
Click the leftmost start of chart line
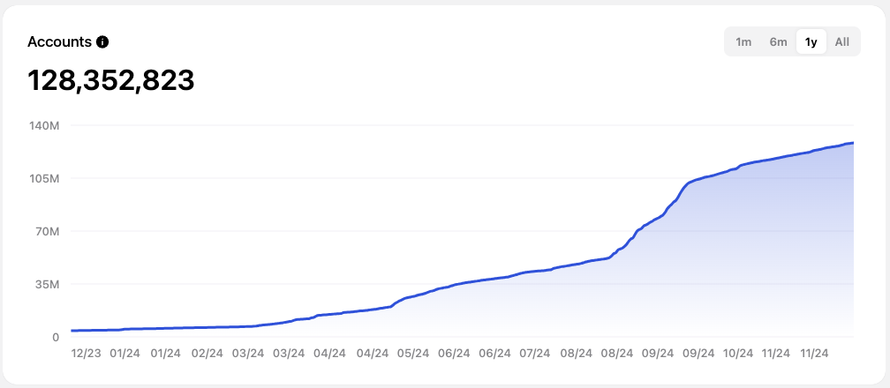click(72, 331)
